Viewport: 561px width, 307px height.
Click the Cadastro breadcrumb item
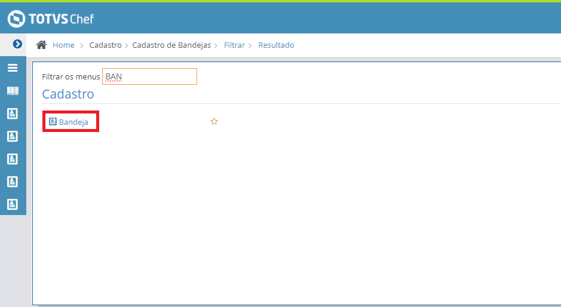(x=105, y=45)
